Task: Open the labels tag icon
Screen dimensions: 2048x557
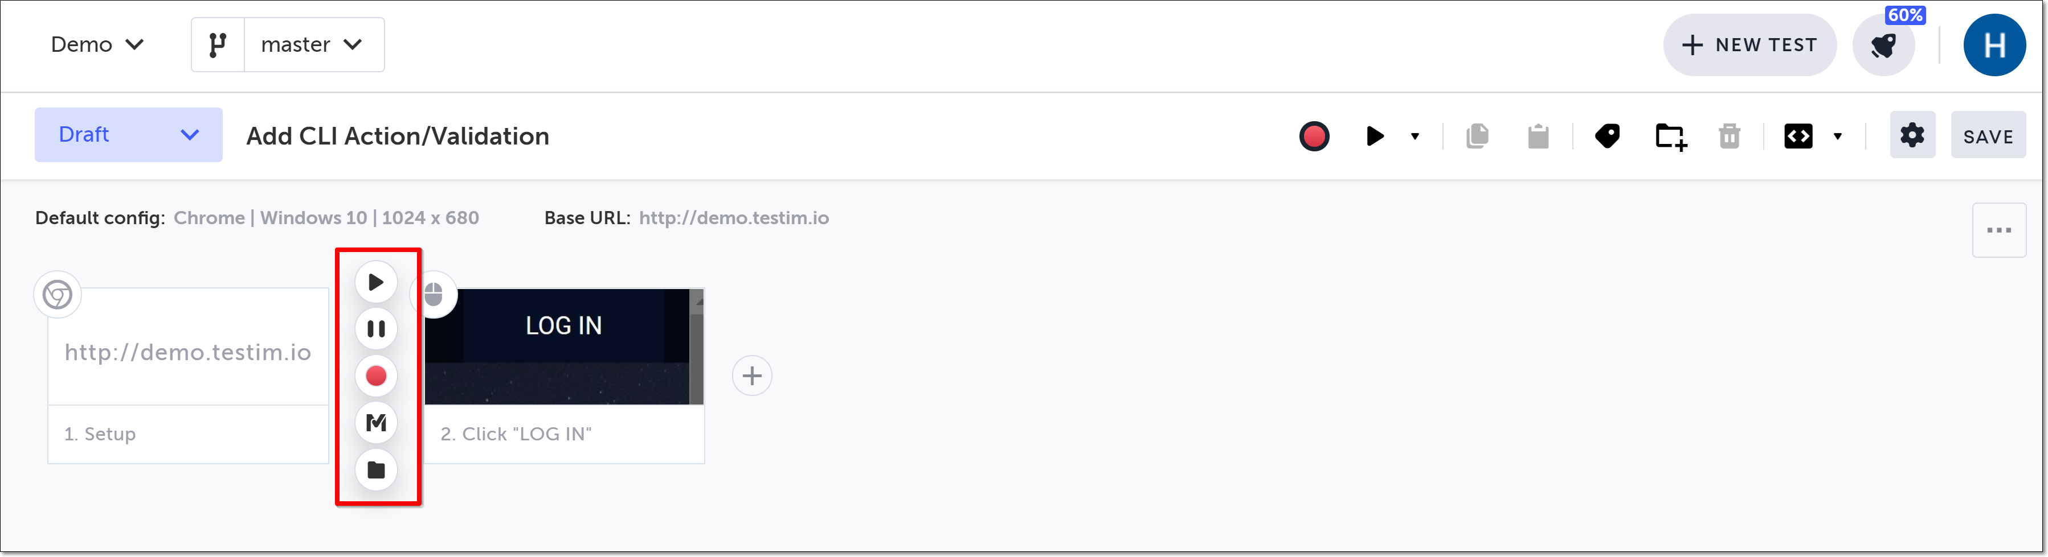Action: tap(1608, 137)
